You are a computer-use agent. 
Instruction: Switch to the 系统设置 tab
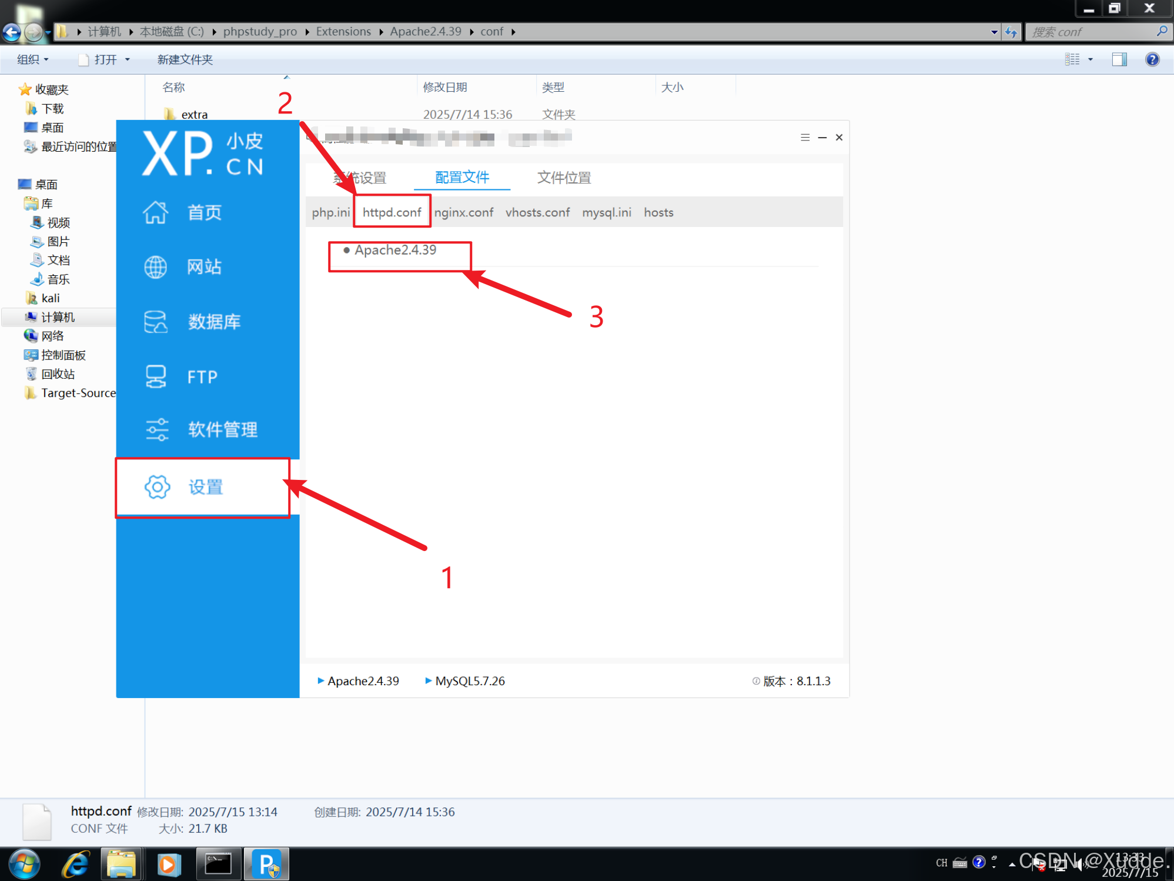pos(360,178)
